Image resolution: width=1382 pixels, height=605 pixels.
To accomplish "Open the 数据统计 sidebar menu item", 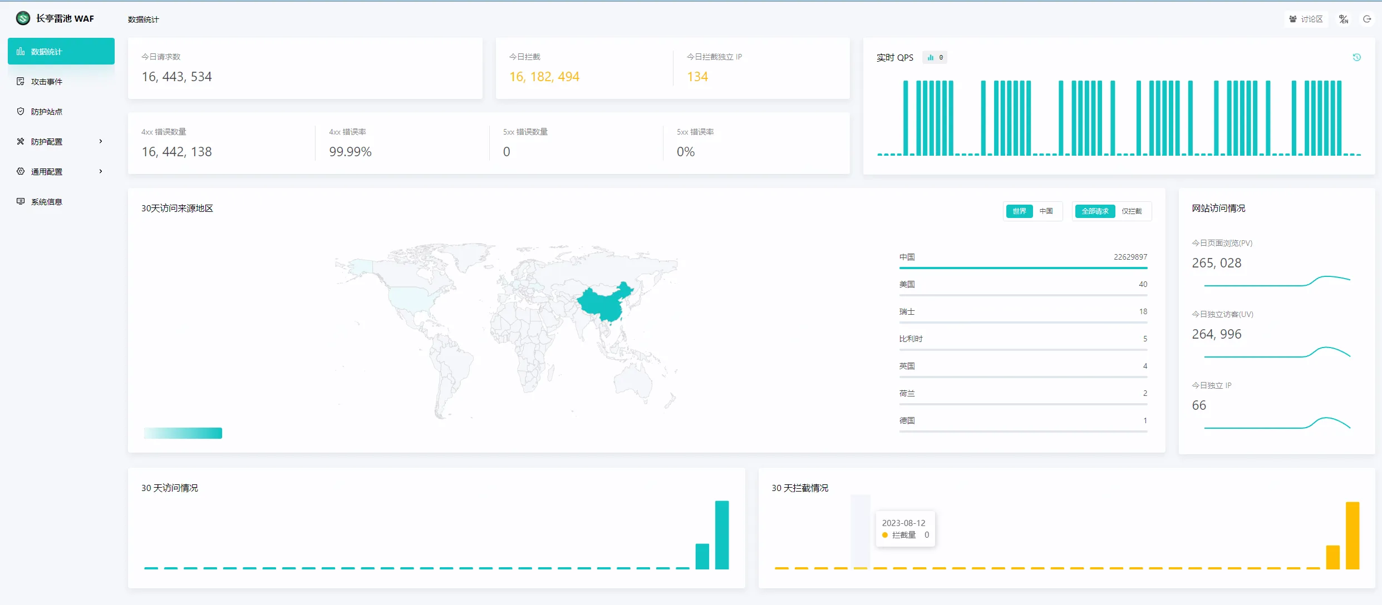I will [61, 51].
